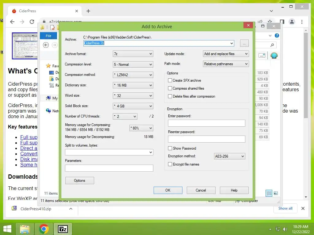Click the Windows Start button
This screenshot has width=314, height=235.
click(7, 229)
